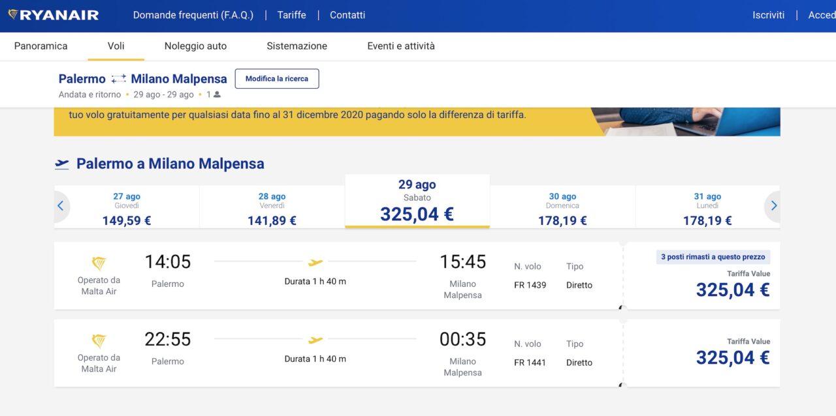836x416 pixels.
Task: Open the Sistemazione tab
Action: 297,46
